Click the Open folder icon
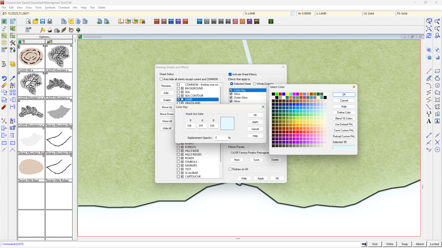 coord(35,21)
